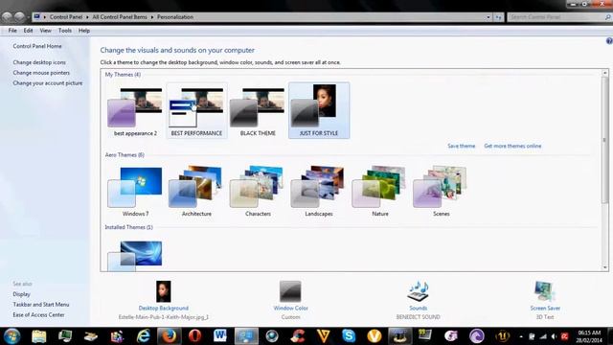The height and width of the screenshot is (345, 613).
Task: Open the Windows Start menu orb
Action: pos(11,336)
